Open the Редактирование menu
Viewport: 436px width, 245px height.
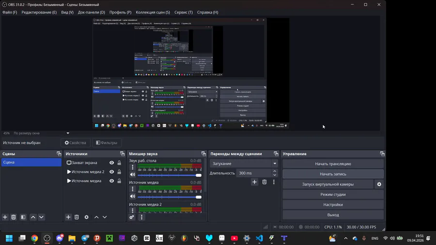[39, 12]
